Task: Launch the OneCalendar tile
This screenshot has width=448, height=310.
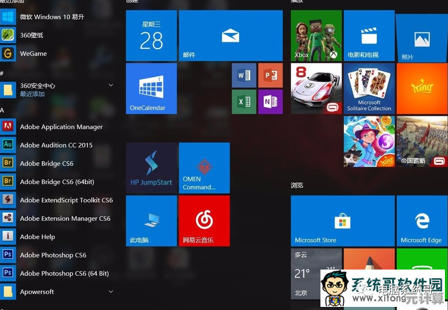Action: (151, 88)
